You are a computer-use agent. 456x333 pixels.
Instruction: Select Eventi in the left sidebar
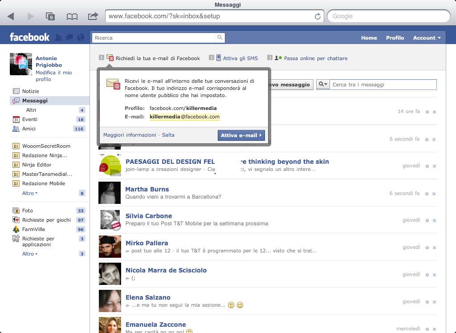30,119
